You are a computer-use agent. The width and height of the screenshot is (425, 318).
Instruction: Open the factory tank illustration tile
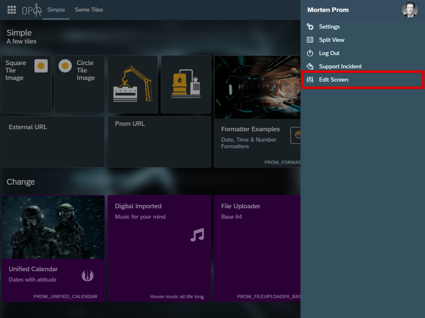click(186, 84)
